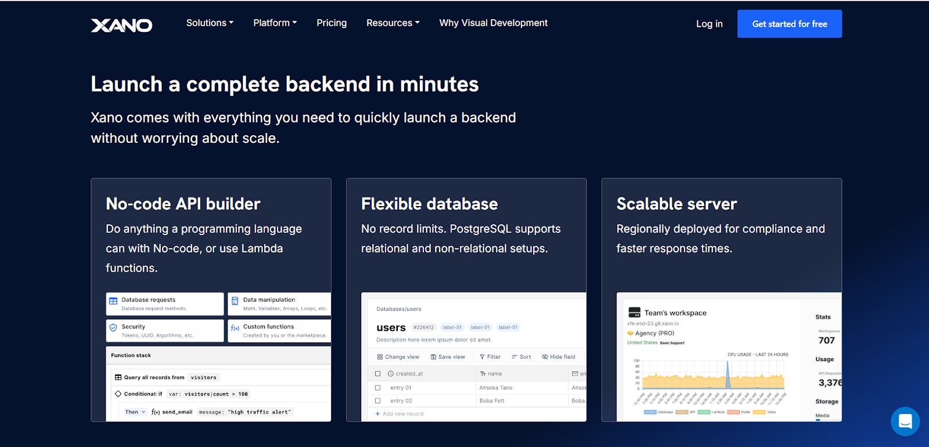Click the clock icon beside created_at
Image resolution: width=929 pixels, height=447 pixels.
pos(391,374)
